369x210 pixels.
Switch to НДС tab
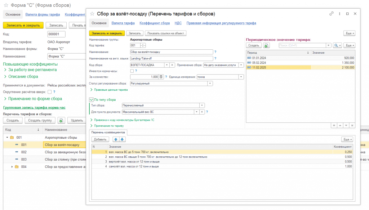coord(178,23)
